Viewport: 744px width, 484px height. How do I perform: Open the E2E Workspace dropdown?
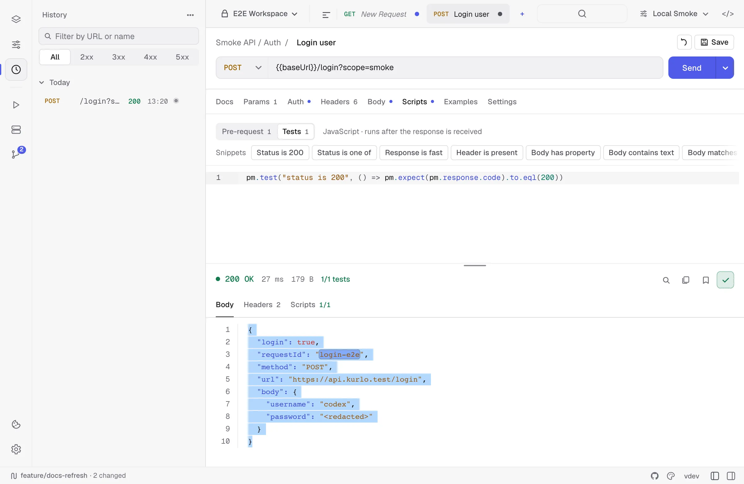pyautogui.click(x=259, y=14)
